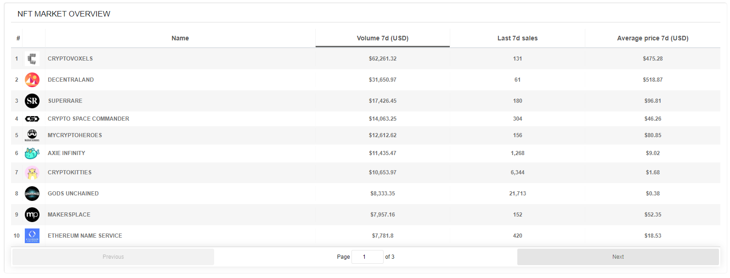Select the $7,781.8 volume cell
This screenshot has height=278, width=730.
point(383,236)
